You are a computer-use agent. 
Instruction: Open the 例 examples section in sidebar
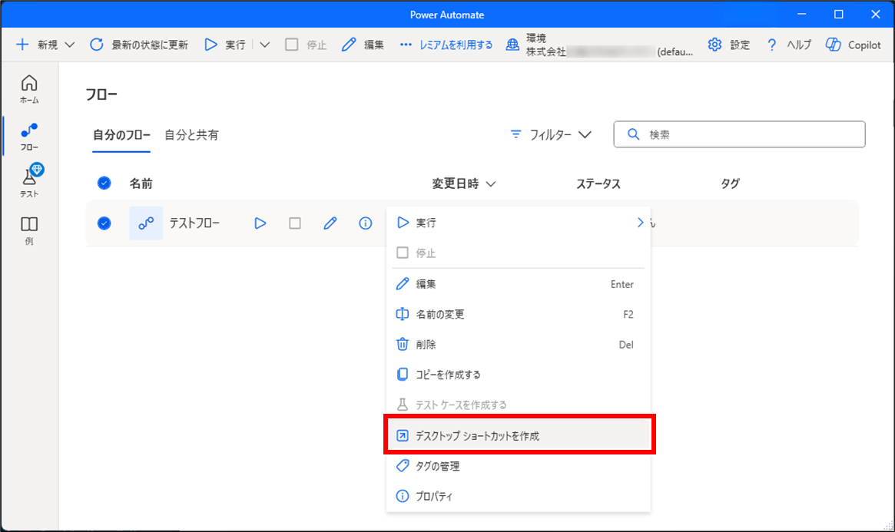[29, 229]
